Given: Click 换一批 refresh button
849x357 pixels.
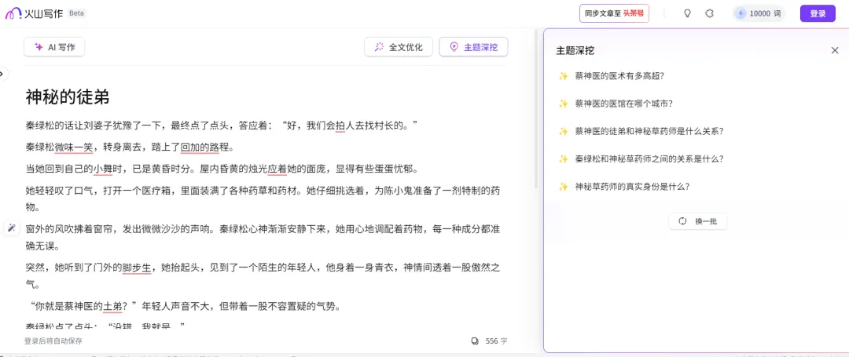Looking at the screenshot, I should (x=697, y=221).
